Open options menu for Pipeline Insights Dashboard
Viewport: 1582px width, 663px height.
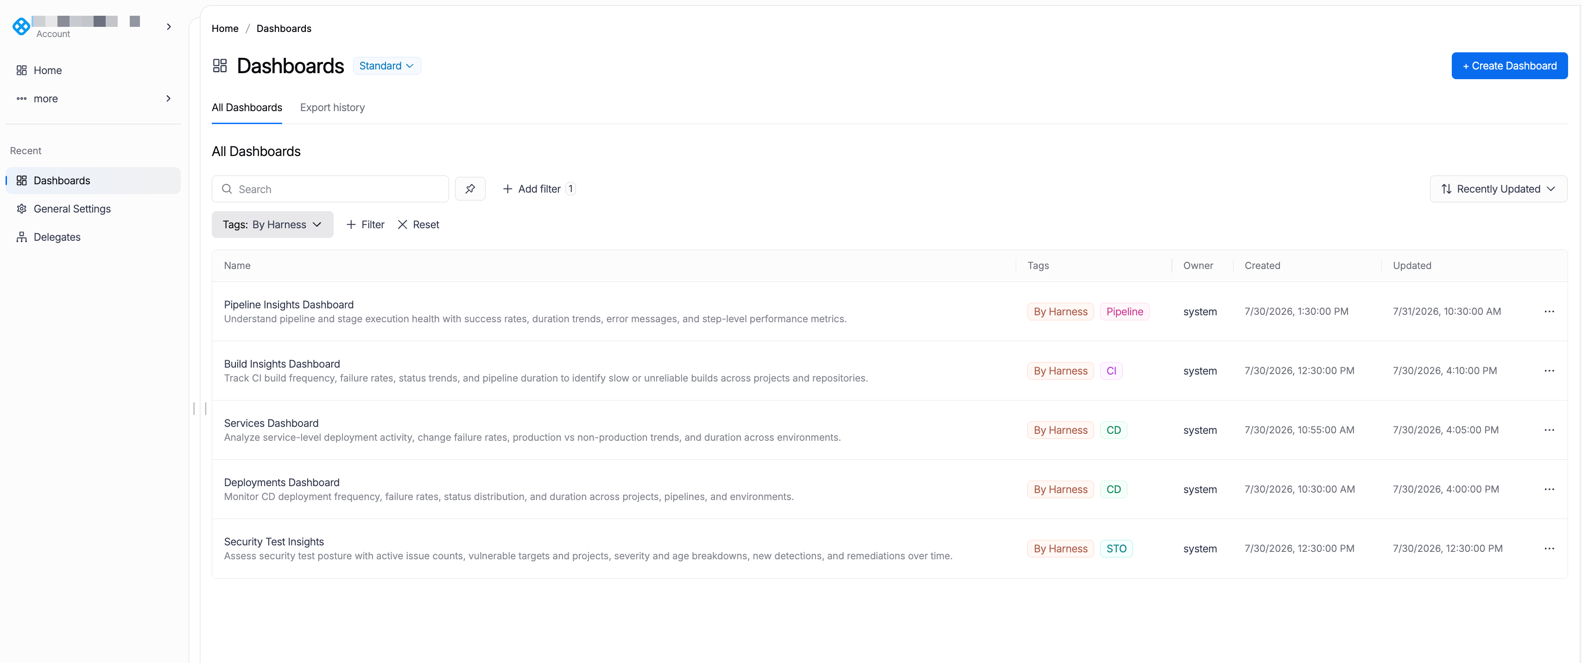point(1549,312)
